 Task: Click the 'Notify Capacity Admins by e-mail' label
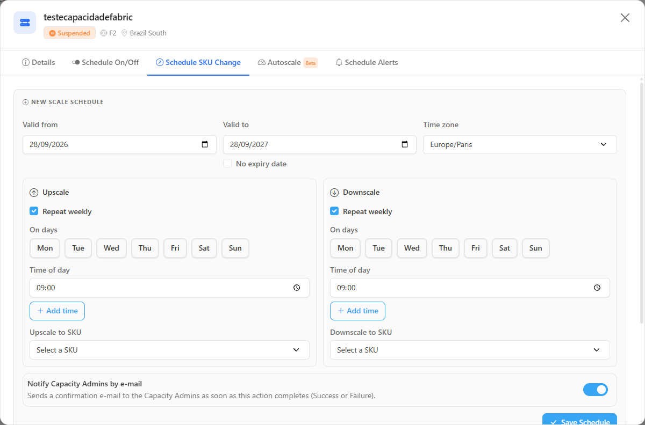85,384
